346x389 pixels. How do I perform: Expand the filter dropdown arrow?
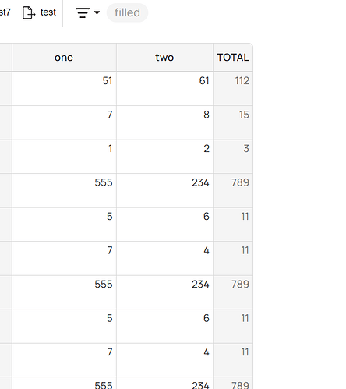(x=97, y=12)
